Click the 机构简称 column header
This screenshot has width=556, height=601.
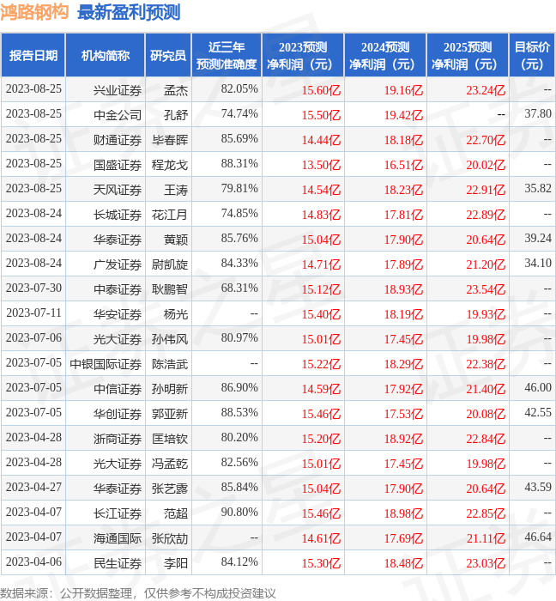(106, 55)
